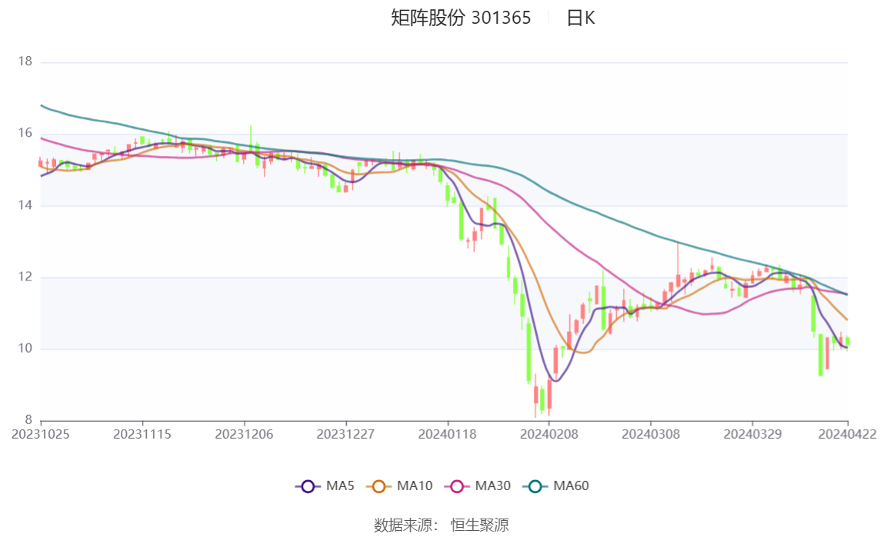Select the 20240118 x-axis date
The image size is (883, 537).
pyautogui.click(x=448, y=434)
